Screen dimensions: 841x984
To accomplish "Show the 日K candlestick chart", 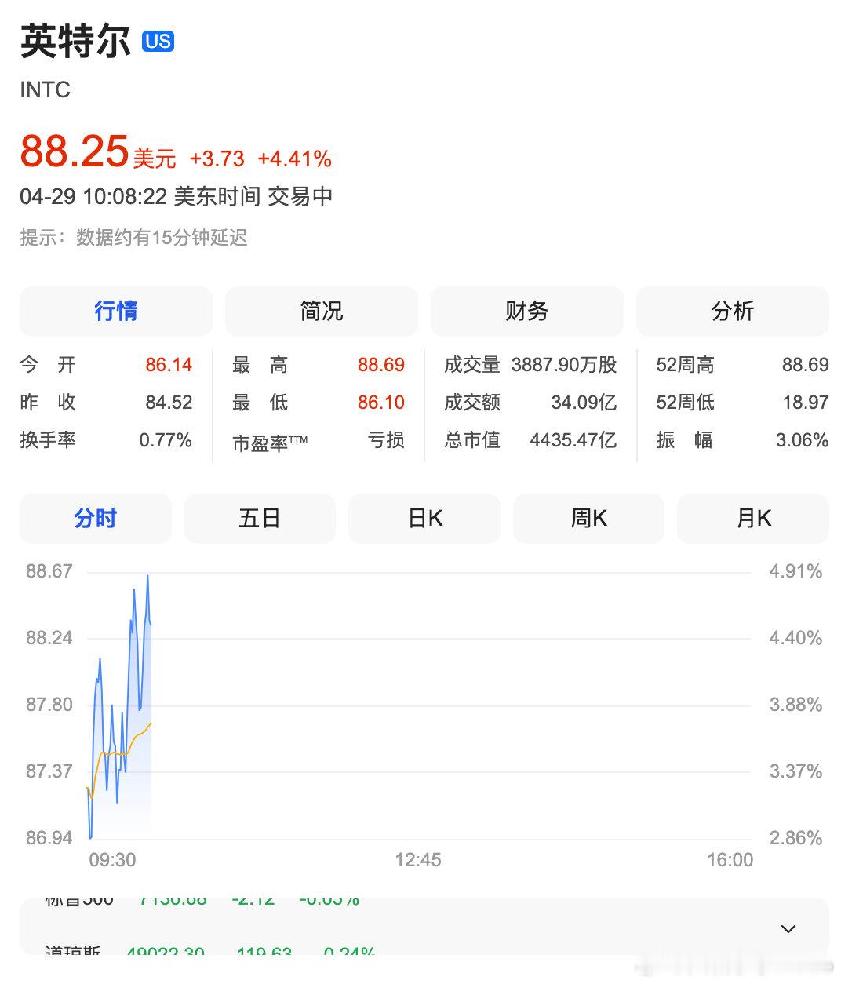I will [x=424, y=519].
